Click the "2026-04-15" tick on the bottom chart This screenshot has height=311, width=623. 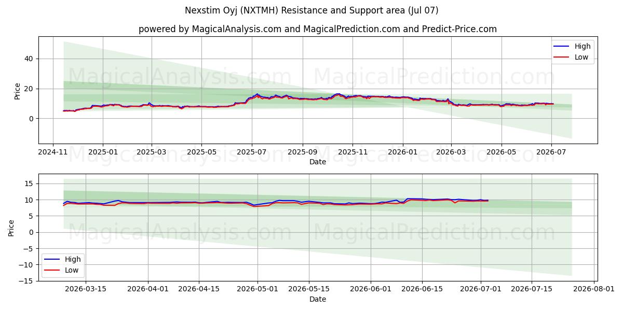[x=198, y=289]
